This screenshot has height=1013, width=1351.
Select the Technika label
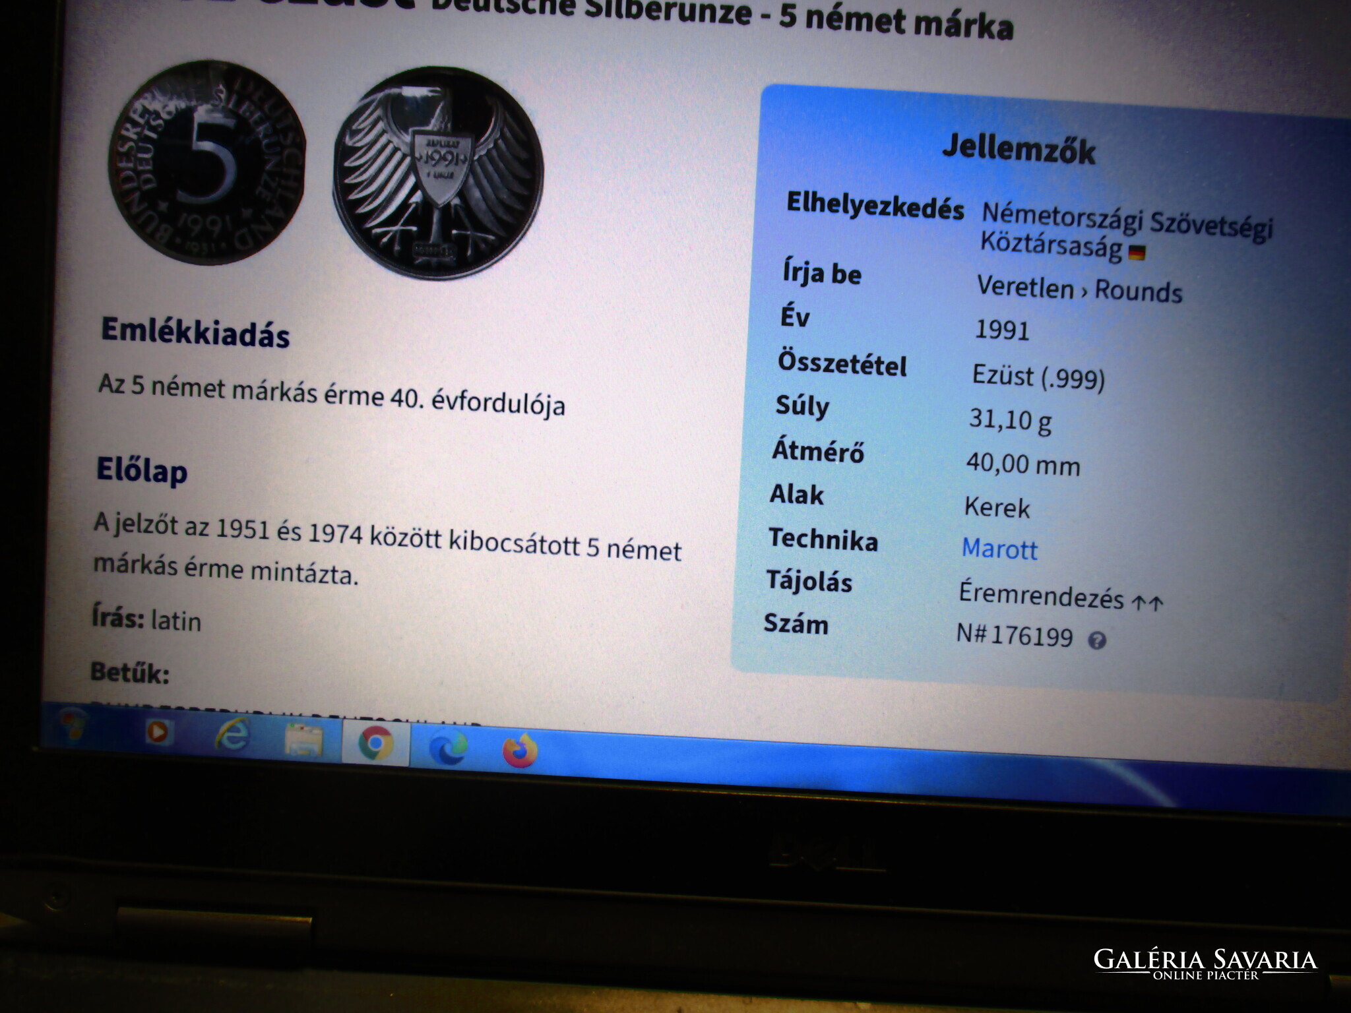pyautogui.click(x=823, y=539)
